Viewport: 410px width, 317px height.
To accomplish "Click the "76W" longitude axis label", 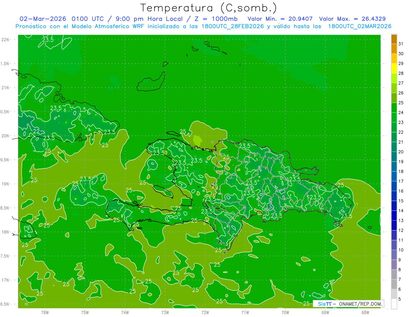I will (45, 313).
